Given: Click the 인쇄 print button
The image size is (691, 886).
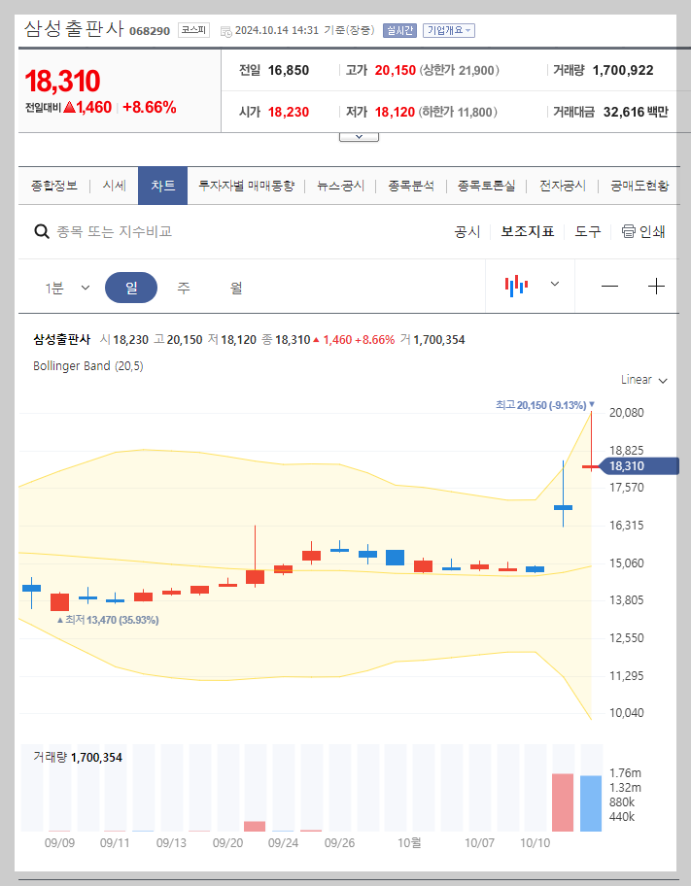Looking at the screenshot, I should pyautogui.click(x=643, y=231).
